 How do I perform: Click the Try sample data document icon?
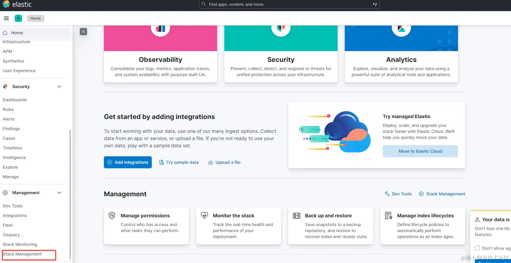(x=161, y=162)
